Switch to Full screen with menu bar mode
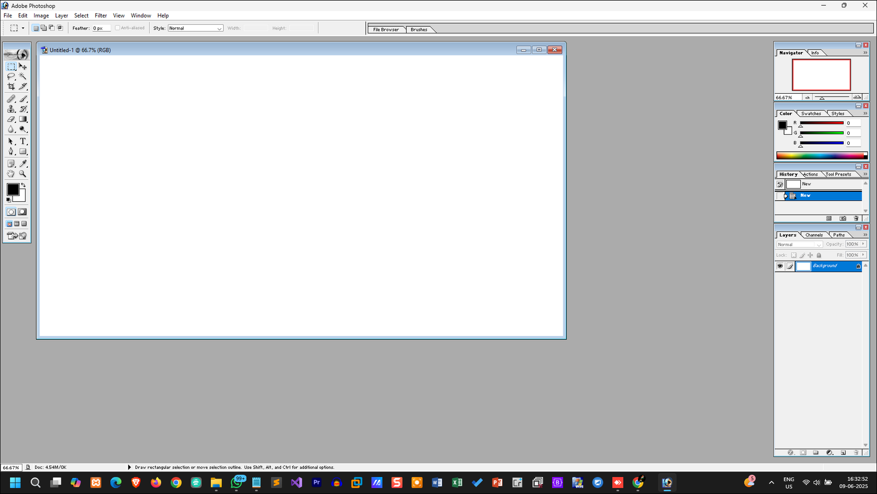The width and height of the screenshot is (877, 494). tap(16, 224)
